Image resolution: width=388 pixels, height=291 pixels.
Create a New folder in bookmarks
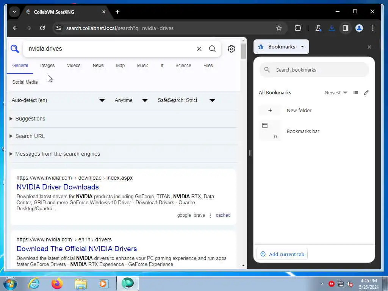[x=314, y=110]
